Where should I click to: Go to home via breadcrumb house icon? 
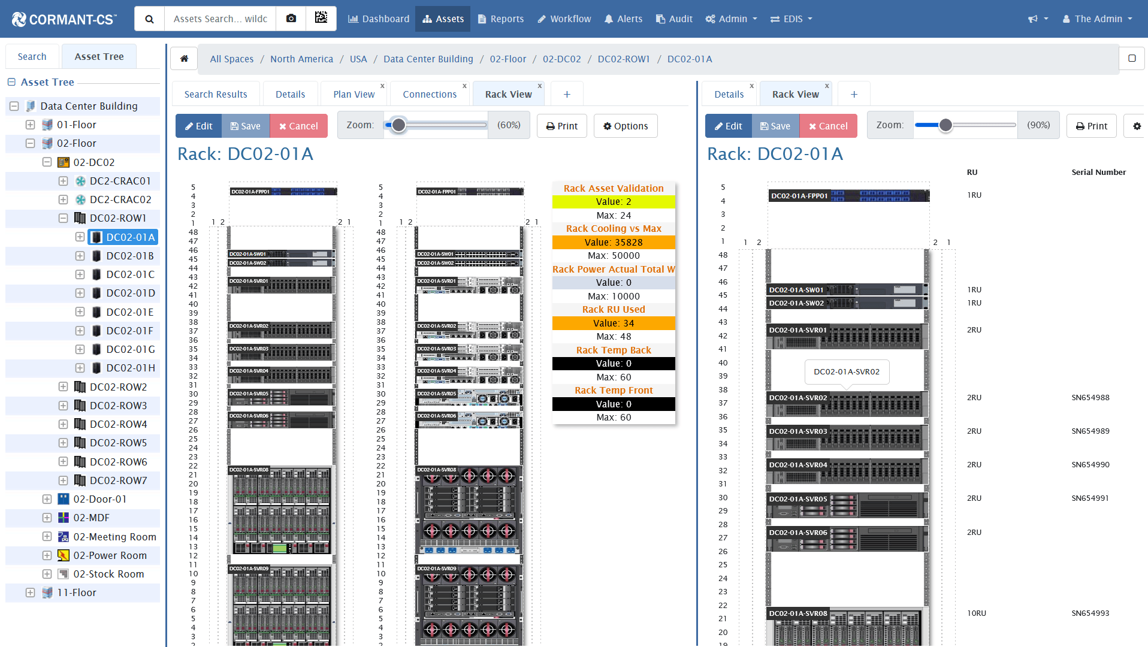click(184, 59)
